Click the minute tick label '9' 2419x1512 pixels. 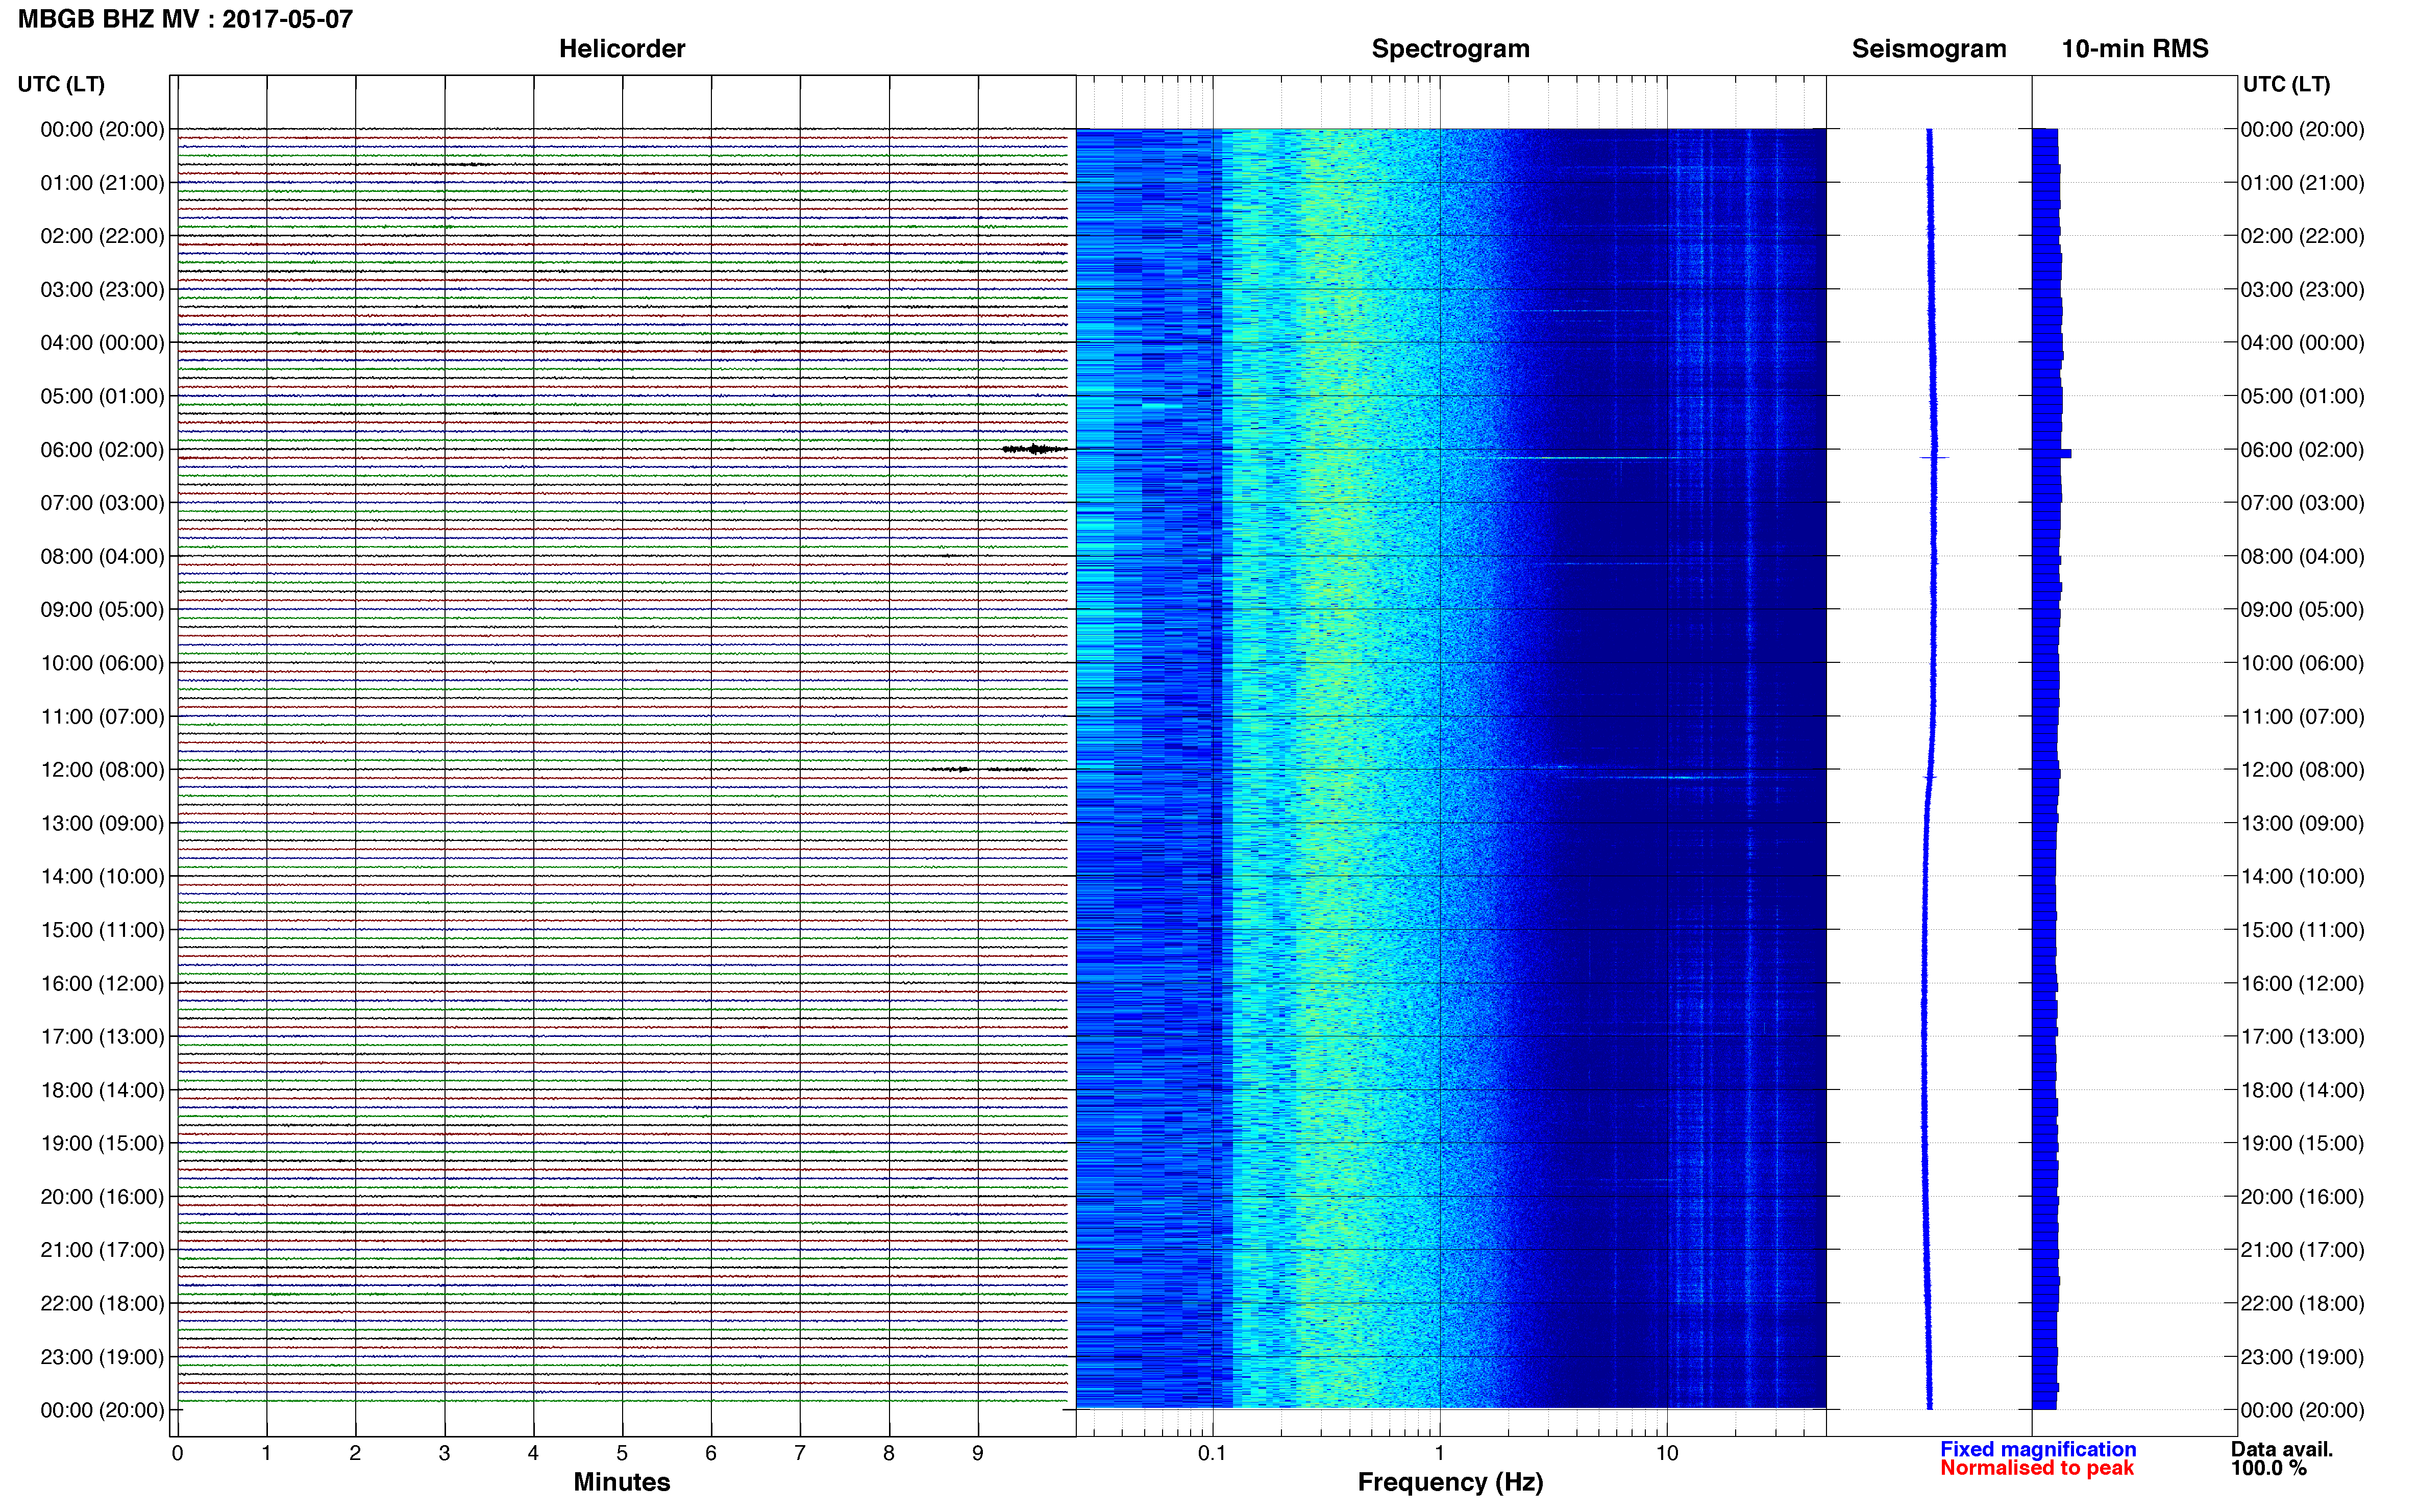[978, 1453]
